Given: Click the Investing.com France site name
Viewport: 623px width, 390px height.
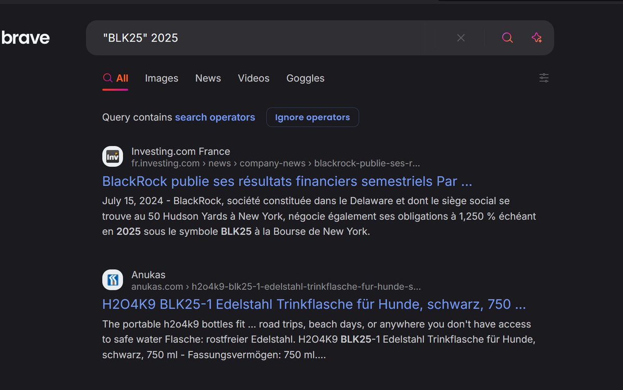Looking at the screenshot, I should (180, 152).
